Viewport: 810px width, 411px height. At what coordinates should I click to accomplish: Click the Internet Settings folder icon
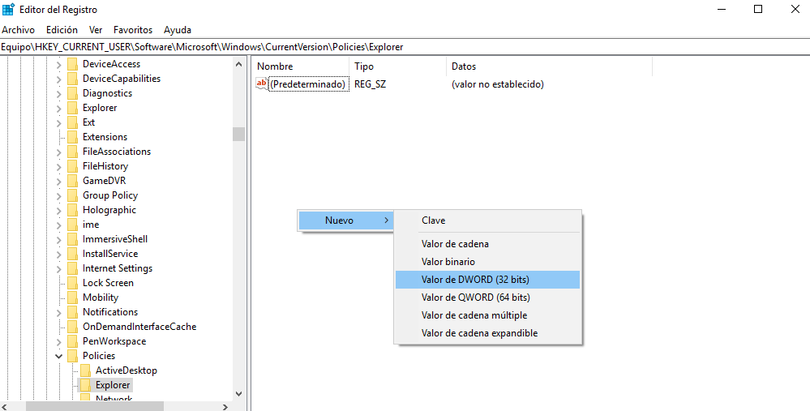pos(72,268)
